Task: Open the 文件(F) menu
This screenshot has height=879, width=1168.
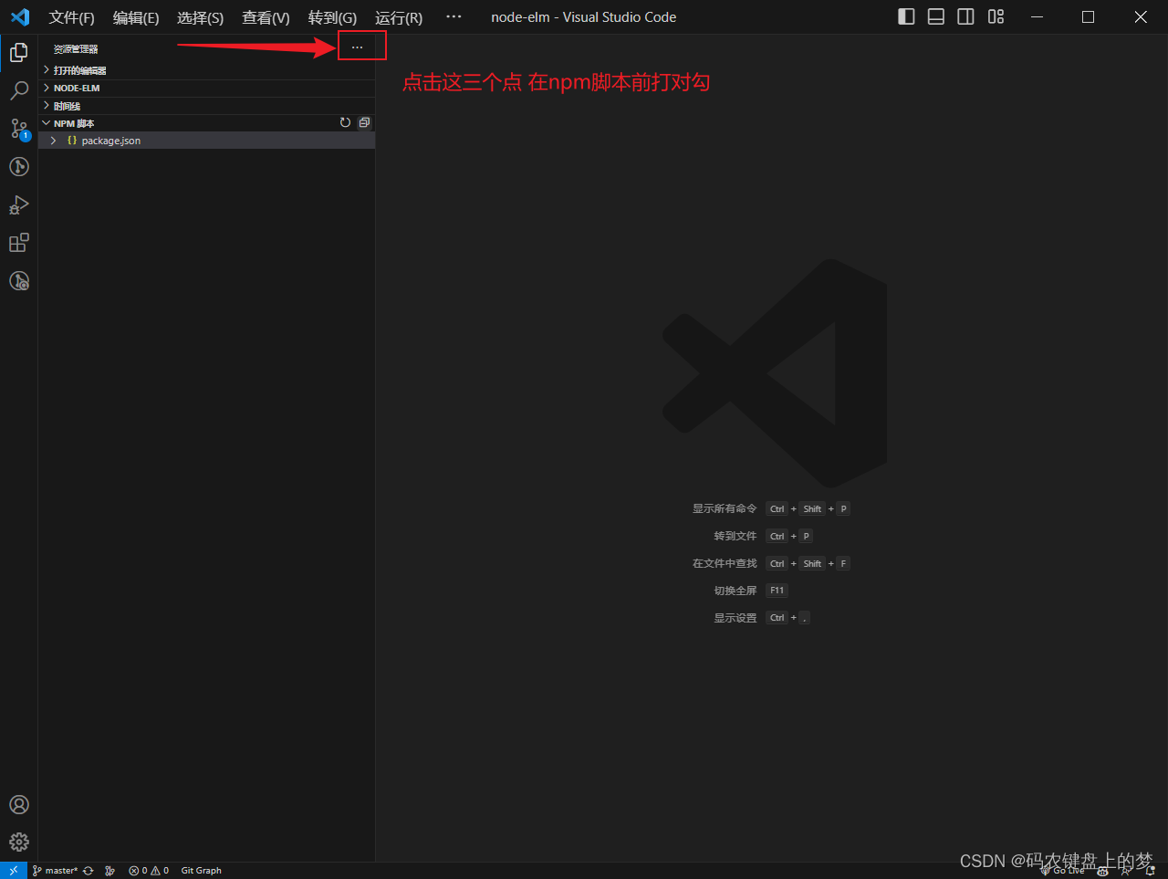Action: (x=71, y=17)
